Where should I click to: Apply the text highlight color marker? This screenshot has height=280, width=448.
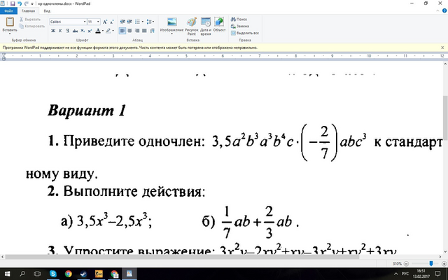pyautogui.click(x=108, y=31)
